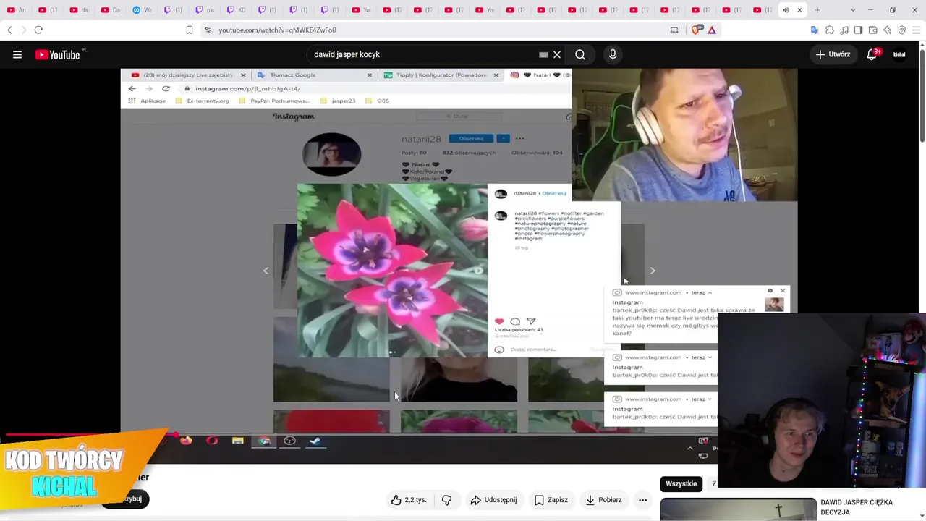Screen dimensions: 926x521
Task: Open YouTube notifications bell
Action: [872, 54]
